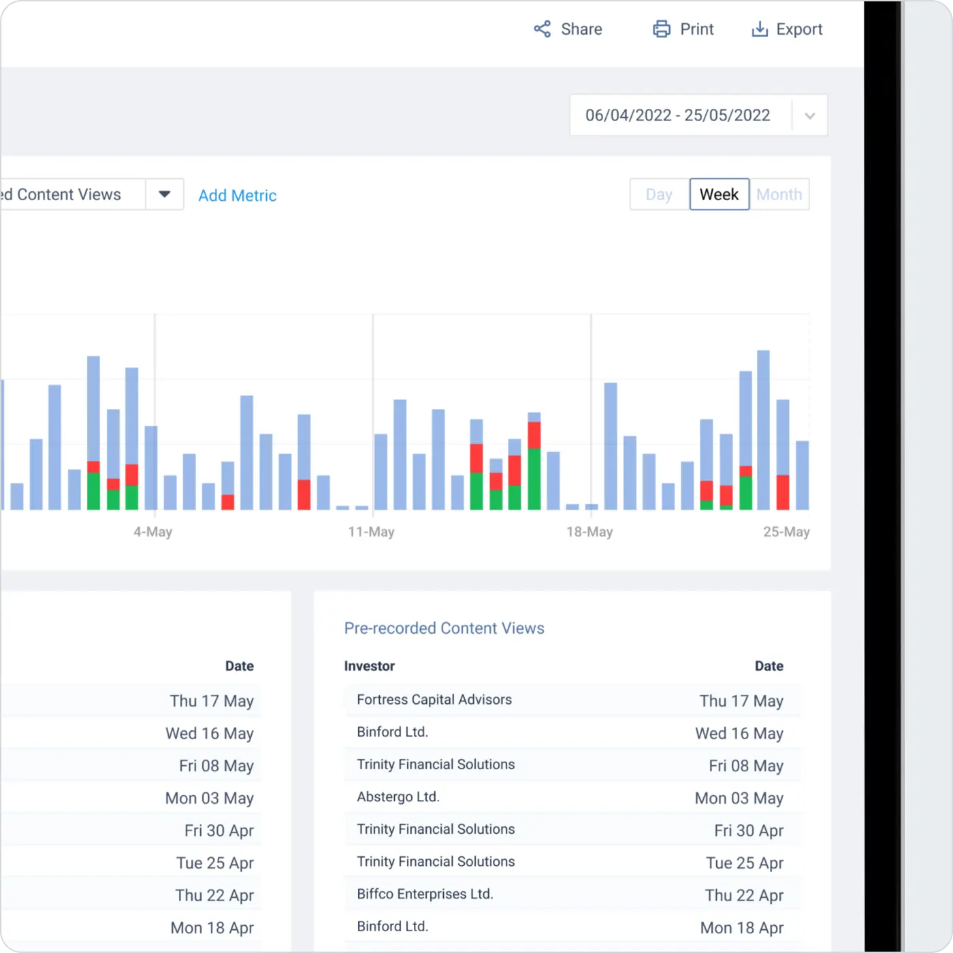Open the Pre-recorded Content Views heading link

coord(444,628)
